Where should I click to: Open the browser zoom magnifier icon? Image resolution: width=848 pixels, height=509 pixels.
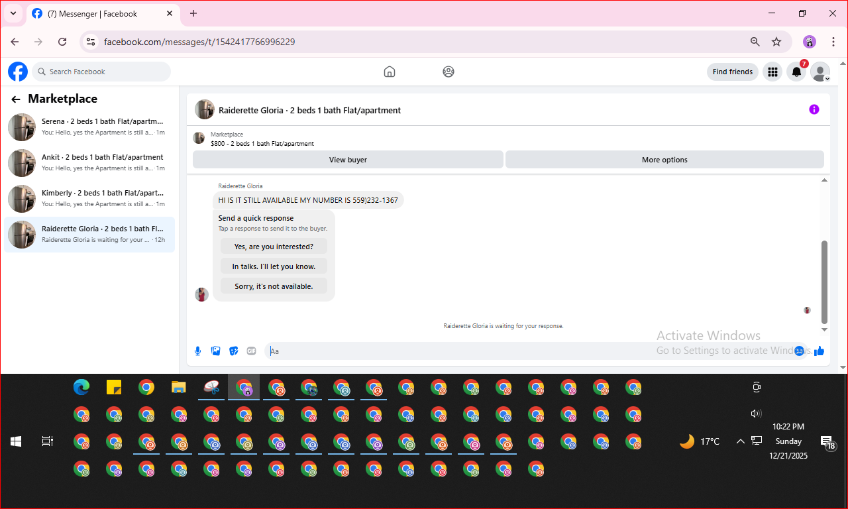click(755, 42)
